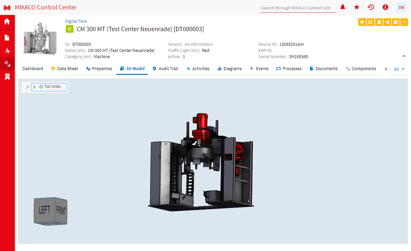
Task: Switch to the Components tab
Action: (361, 69)
